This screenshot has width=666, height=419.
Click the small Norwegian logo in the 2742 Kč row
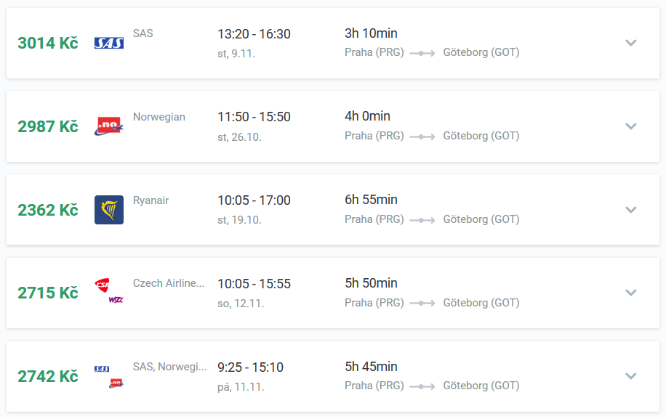click(x=116, y=383)
